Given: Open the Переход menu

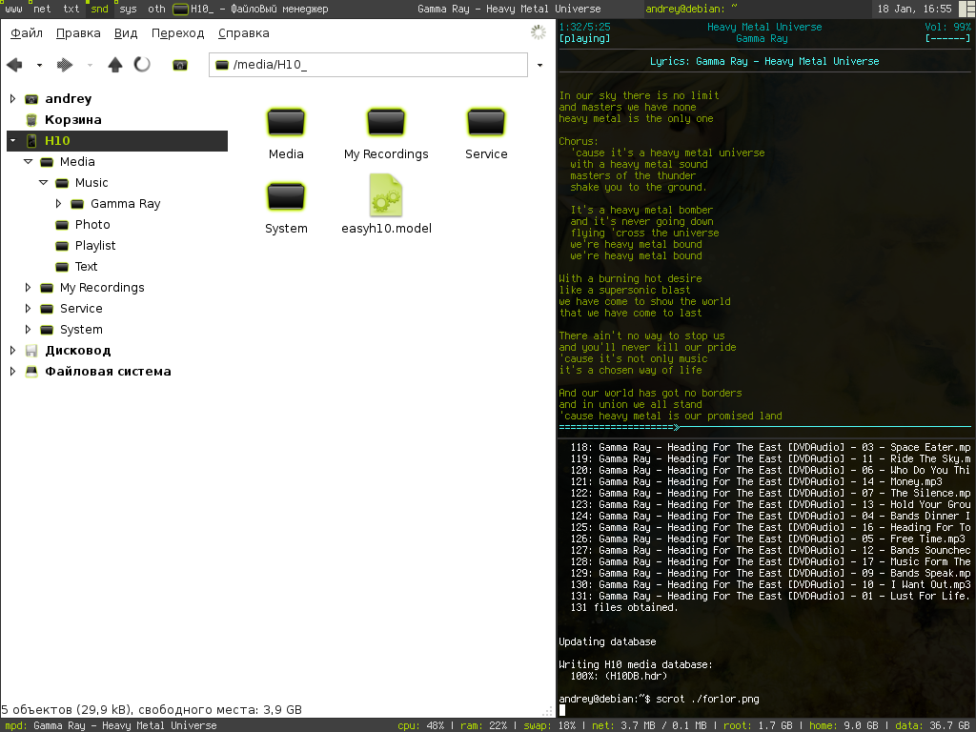Looking at the screenshot, I should coord(177,33).
